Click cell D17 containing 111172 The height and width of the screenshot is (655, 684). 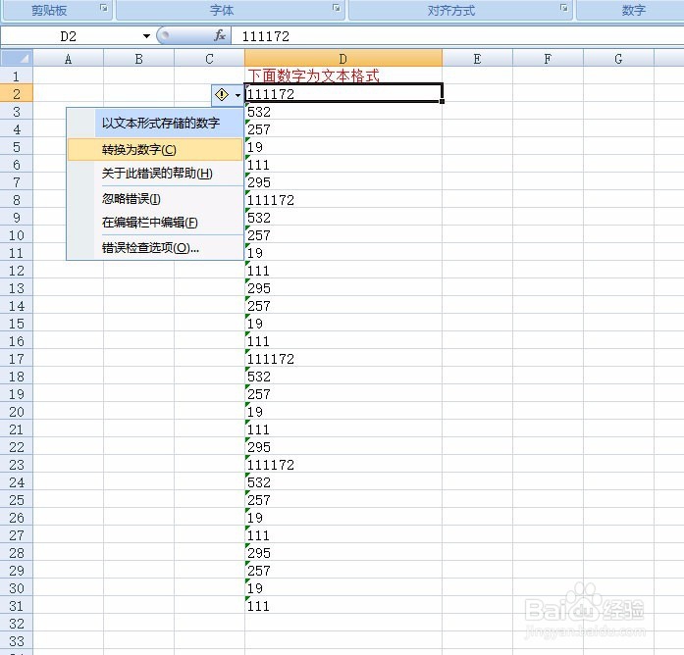click(343, 359)
